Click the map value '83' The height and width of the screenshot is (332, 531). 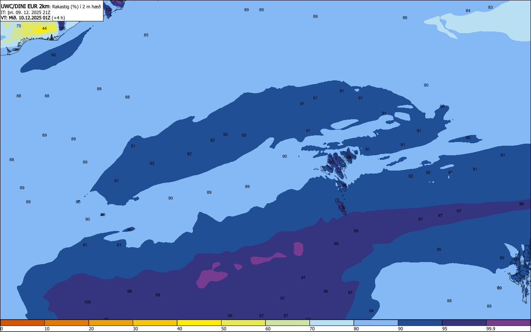tap(490, 7)
